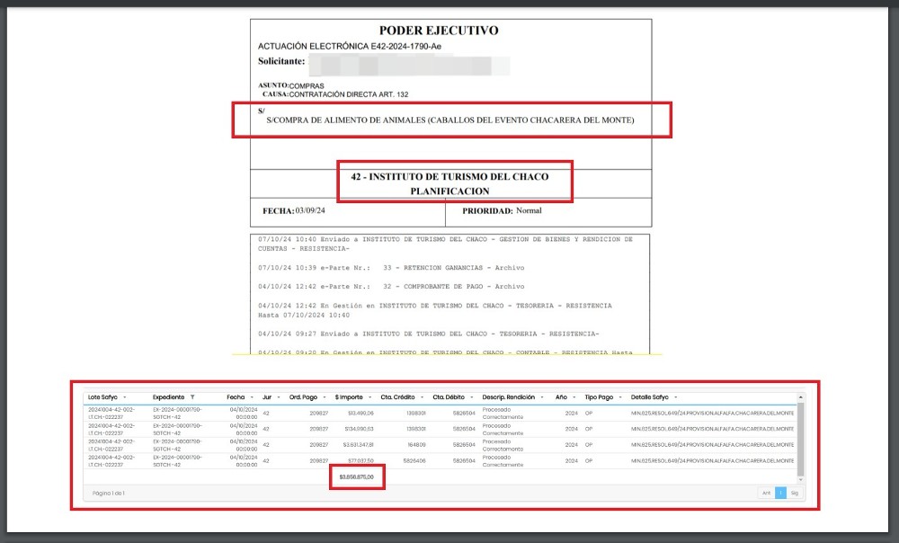Click the '07/10/24 10:40 Enviado a' log entry
Image resolution: width=899 pixels, height=543 pixels.
pos(446,244)
